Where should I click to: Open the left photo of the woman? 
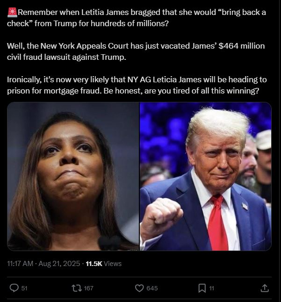pos(73,176)
